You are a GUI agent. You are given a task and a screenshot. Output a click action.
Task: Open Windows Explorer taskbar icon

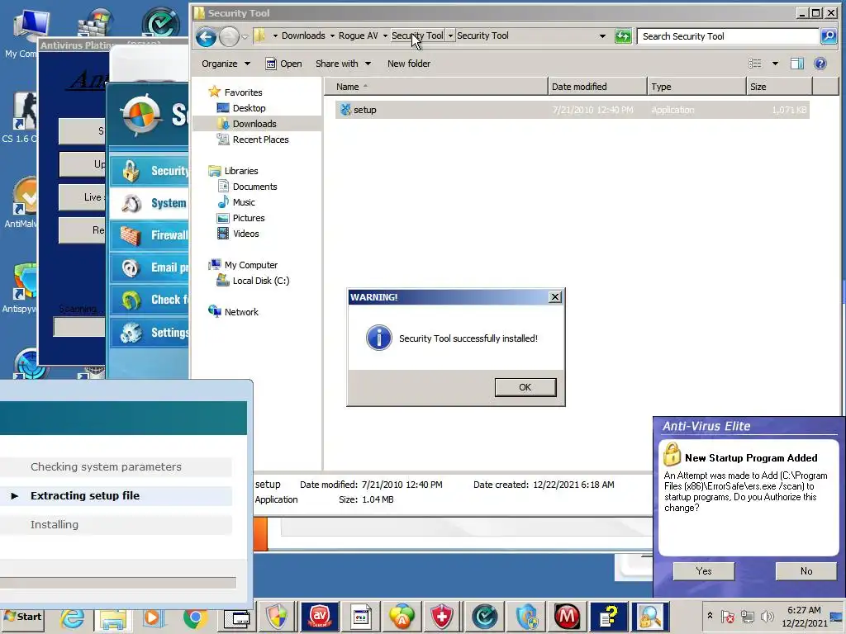pos(112,618)
